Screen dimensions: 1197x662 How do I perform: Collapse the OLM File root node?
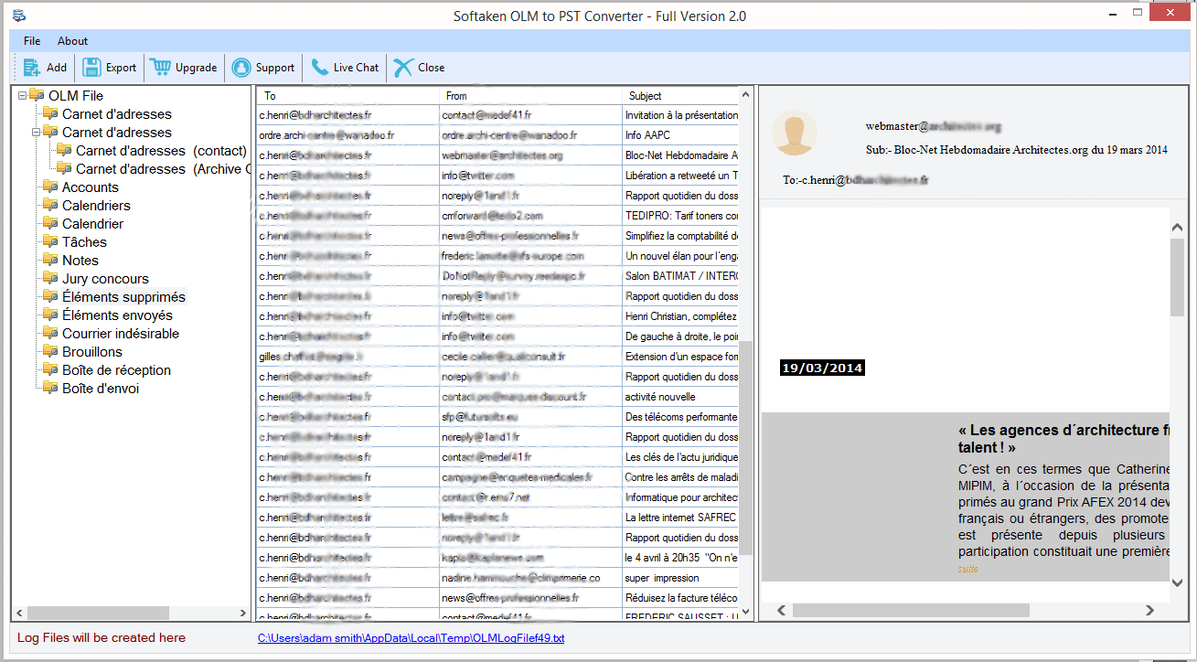[22, 96]
